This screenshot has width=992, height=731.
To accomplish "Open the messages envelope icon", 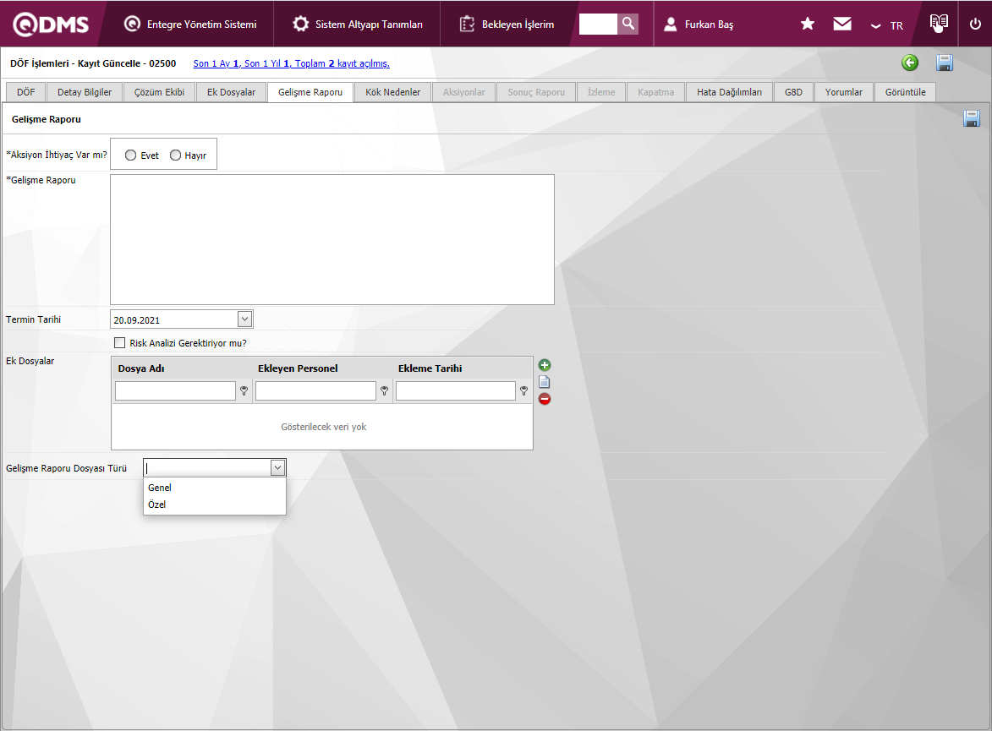I will [842, 24].
